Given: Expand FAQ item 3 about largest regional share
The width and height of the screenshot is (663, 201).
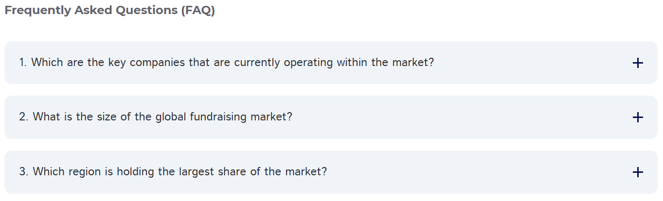Looking at the screenshot, I should [x=331, y=172].
